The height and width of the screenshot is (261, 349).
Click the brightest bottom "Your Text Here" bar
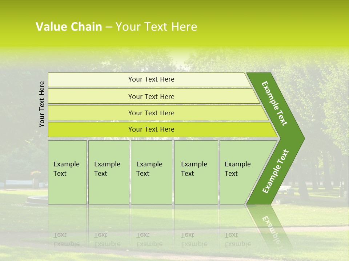151,129
